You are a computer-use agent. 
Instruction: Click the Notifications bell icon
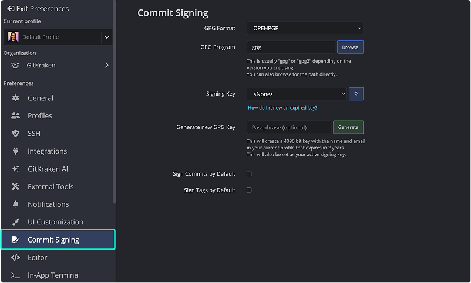coord(16,204)
